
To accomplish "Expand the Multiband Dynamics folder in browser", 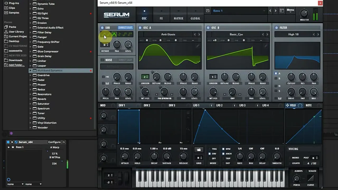I will click(x=30, y=70).
